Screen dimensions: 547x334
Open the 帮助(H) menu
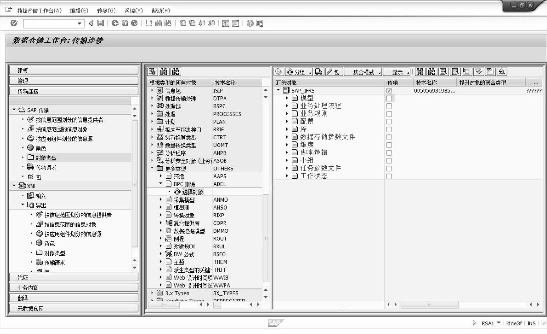tap(160, 11)
